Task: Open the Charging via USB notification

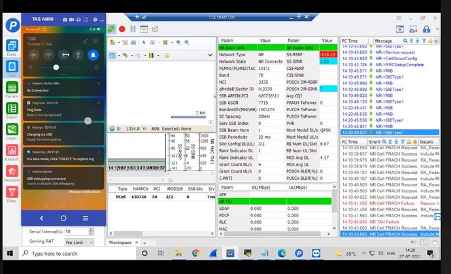Action: 63,134
